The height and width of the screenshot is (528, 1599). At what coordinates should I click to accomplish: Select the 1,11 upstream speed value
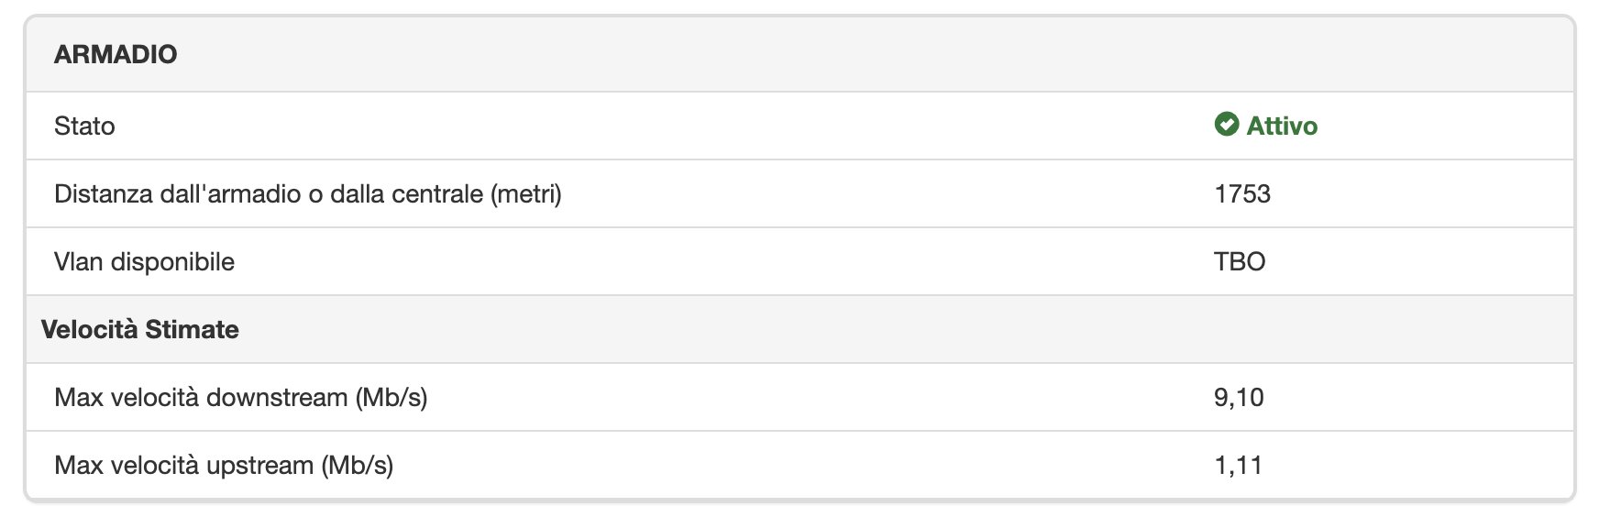point(1238,465)
